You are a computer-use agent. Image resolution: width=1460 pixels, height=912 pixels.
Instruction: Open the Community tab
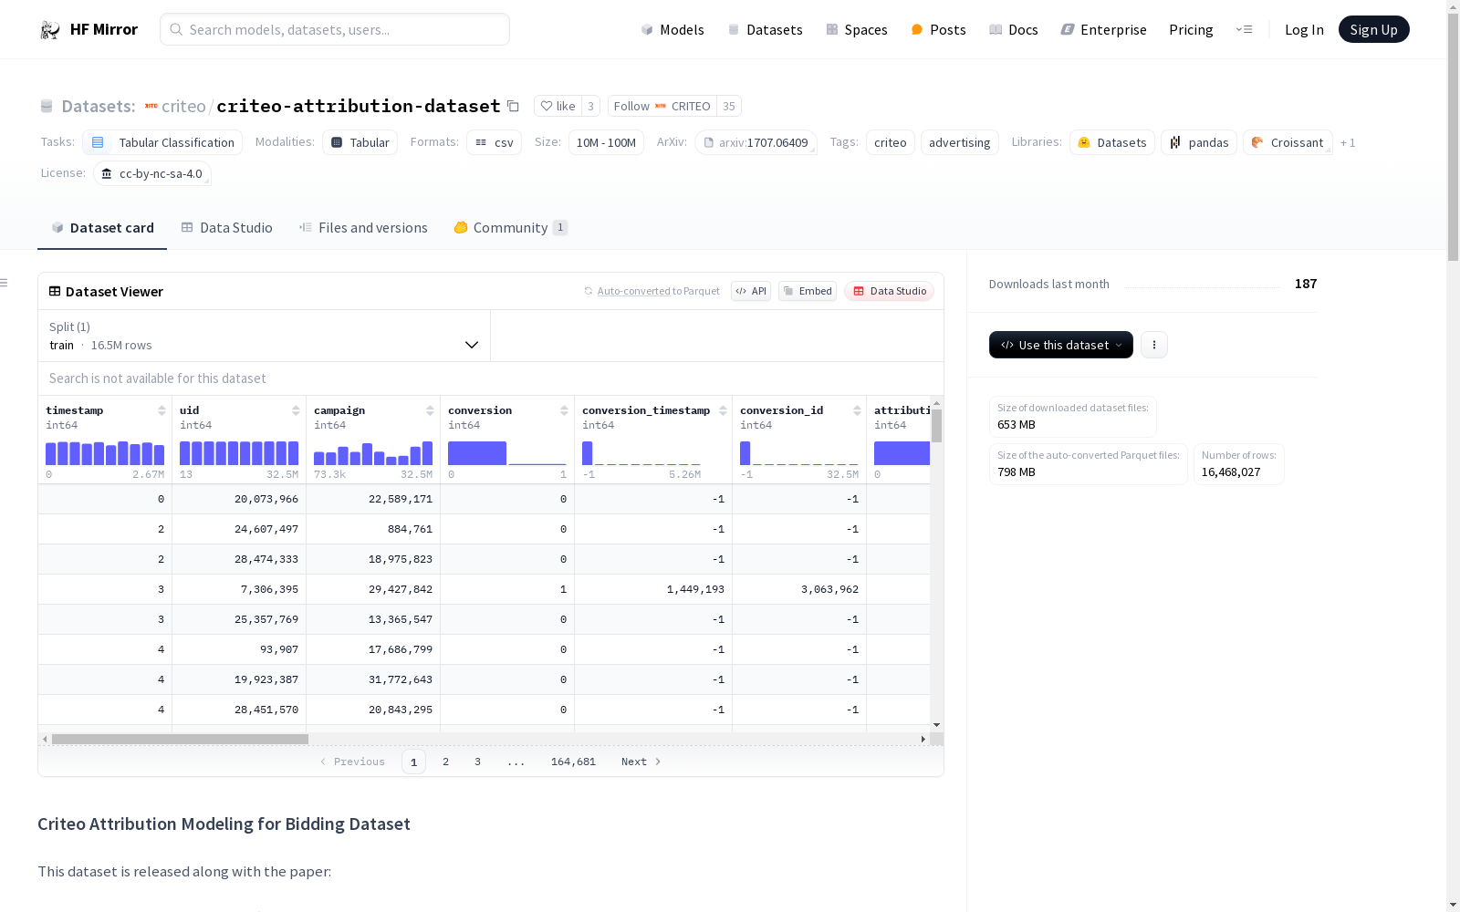coord(510,228)
